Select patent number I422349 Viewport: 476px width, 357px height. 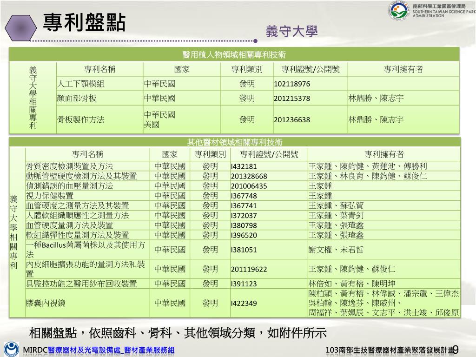pos(244,303)
